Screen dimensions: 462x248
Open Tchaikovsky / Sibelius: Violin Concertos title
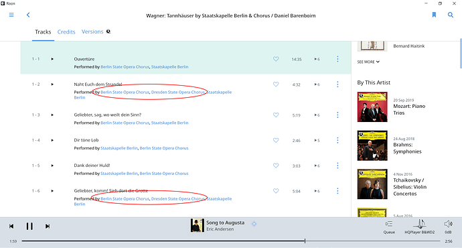pos(410,187)
